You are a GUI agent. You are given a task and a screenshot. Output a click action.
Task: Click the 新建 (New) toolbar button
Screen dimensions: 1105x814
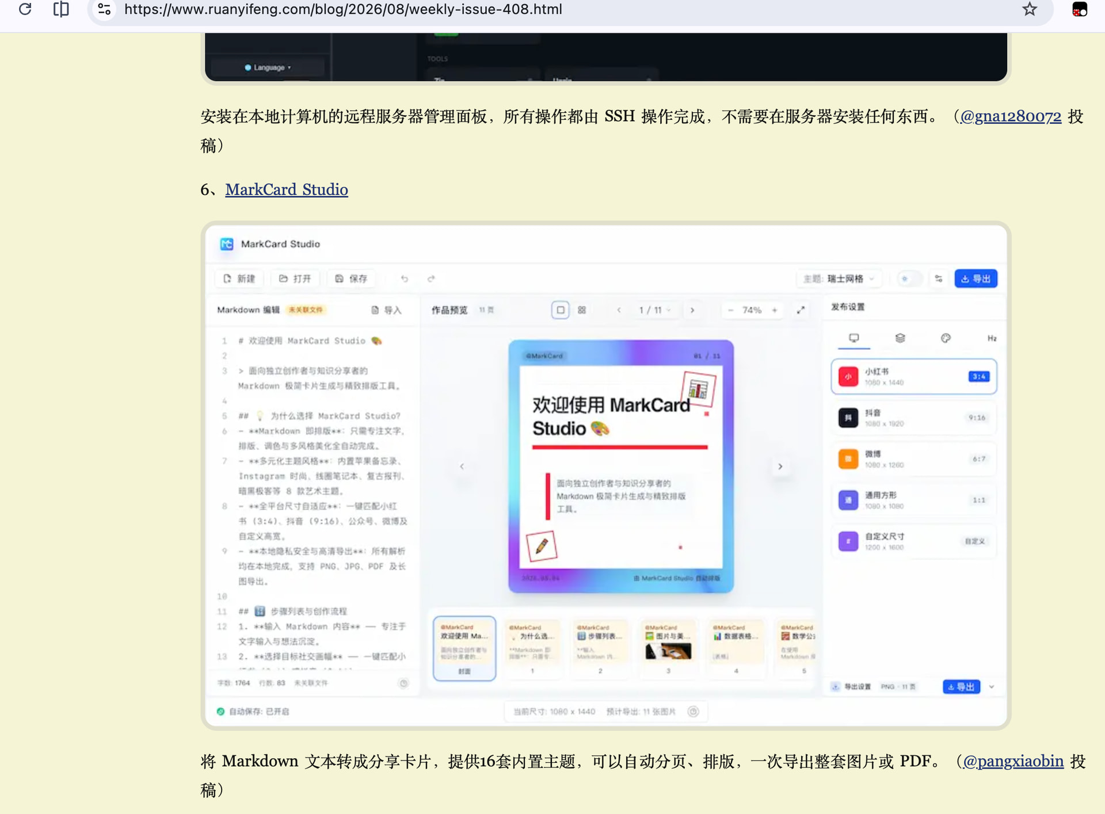239,278
